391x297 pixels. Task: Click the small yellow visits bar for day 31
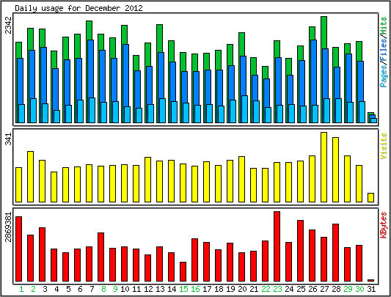pos(370,197)
